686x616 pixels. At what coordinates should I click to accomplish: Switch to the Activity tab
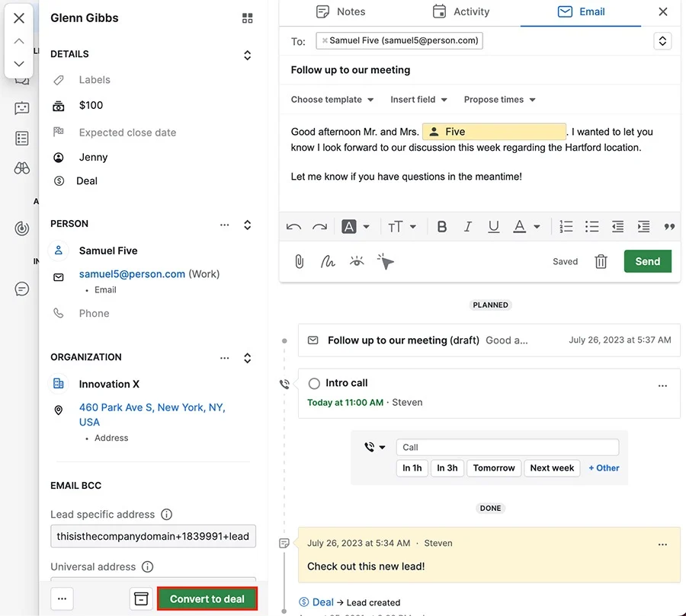pyautogui.click(x=461, y=12)
